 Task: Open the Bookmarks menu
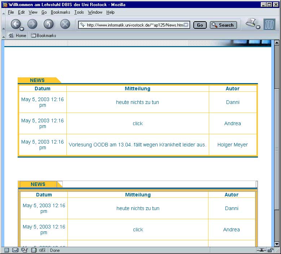click(x=60, y=12)
